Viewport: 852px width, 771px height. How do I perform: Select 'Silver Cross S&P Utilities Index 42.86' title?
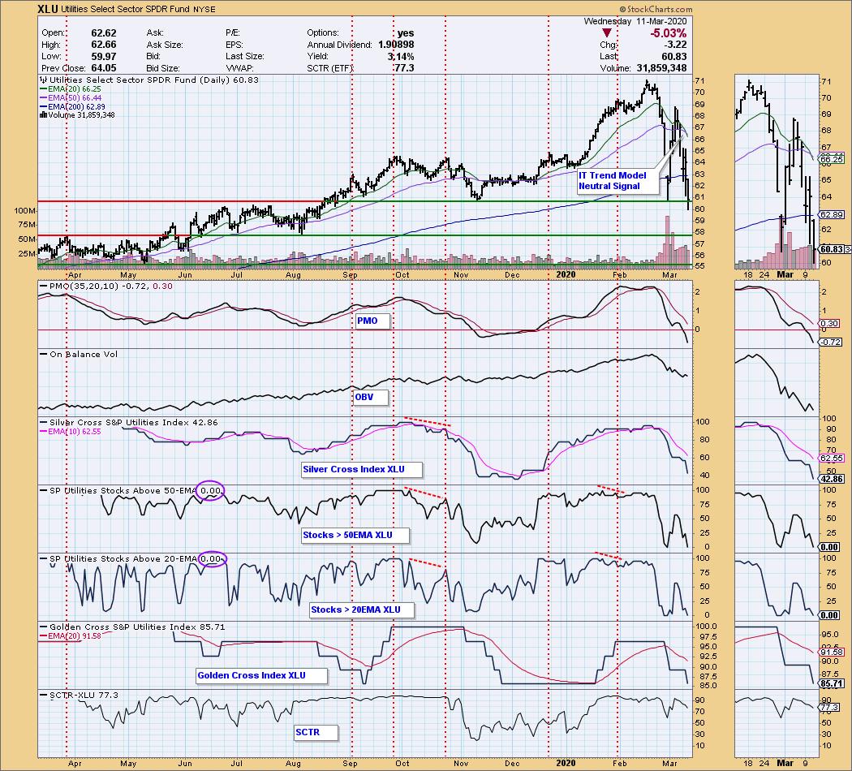point(129,422)
